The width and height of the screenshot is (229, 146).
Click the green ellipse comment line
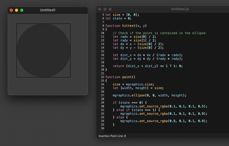tap(159, 33)
